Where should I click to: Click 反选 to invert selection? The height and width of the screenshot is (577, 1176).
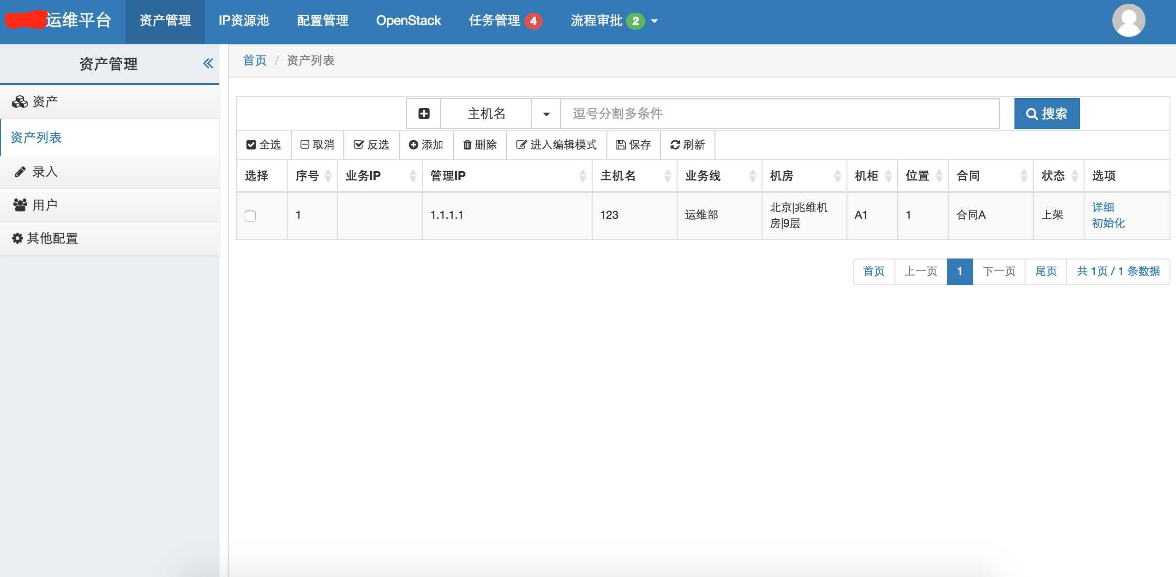click(371, 145)
